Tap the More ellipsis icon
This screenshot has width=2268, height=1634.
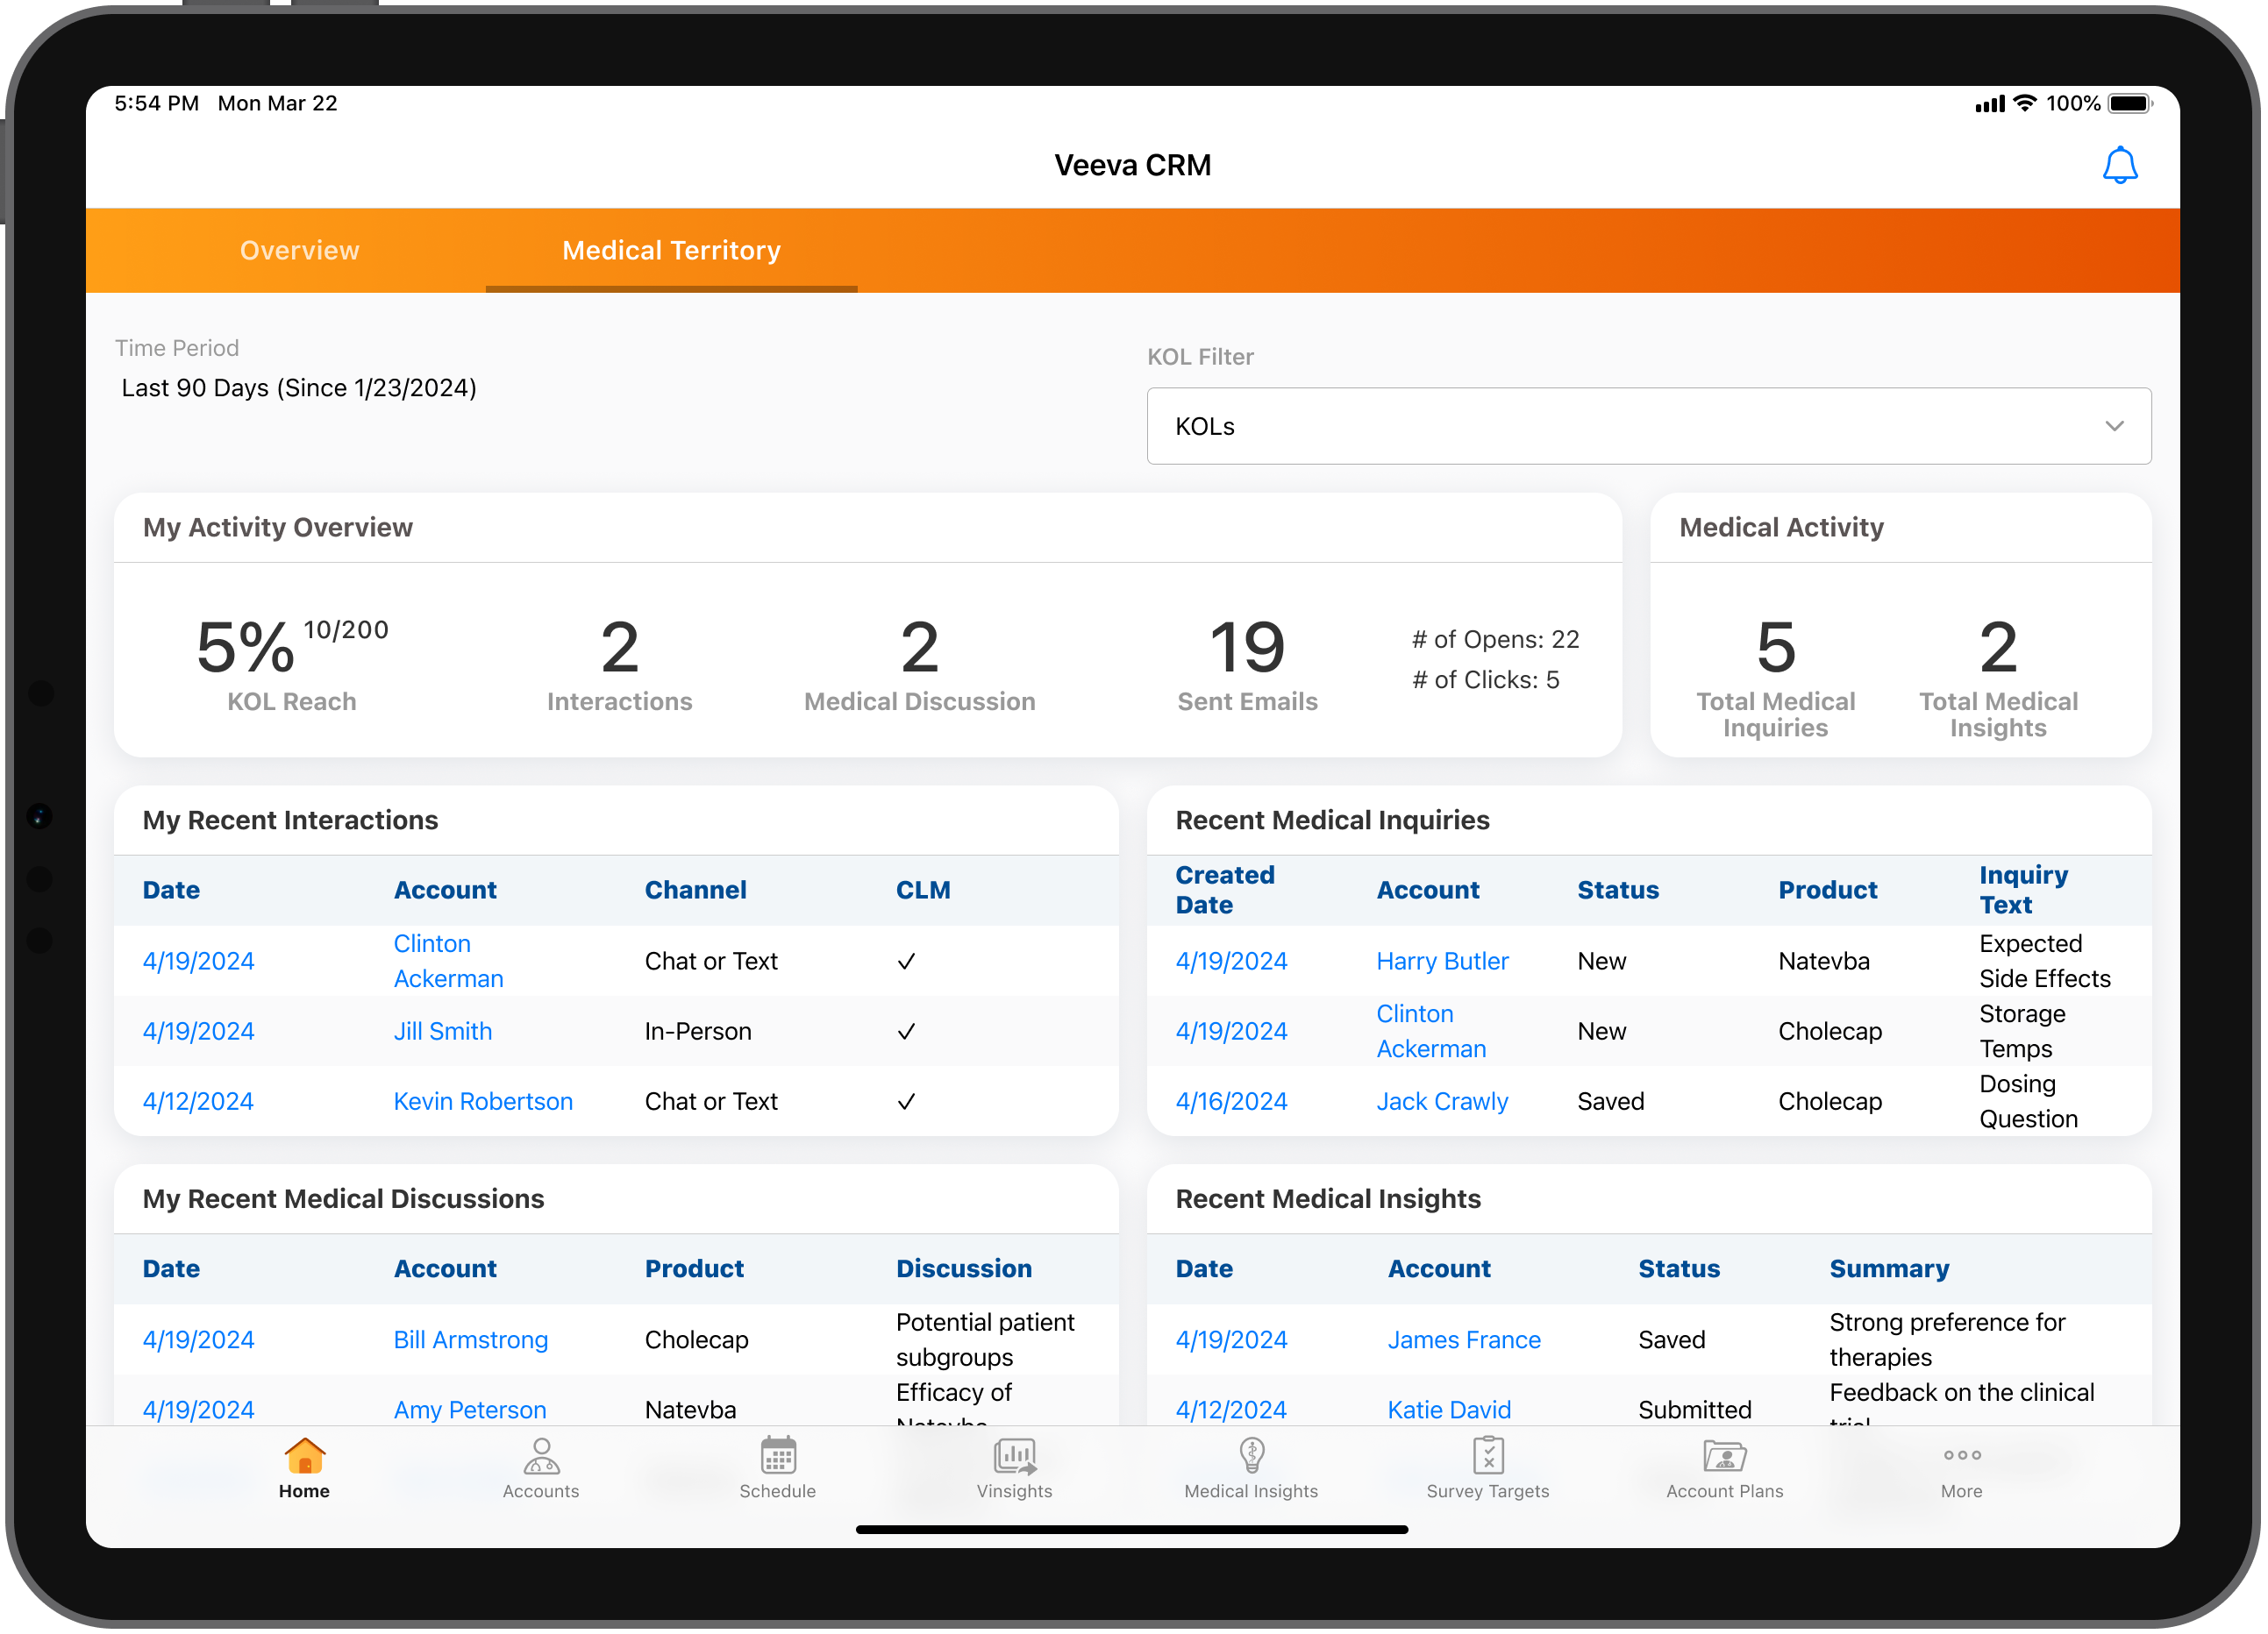point(1961,1456)
